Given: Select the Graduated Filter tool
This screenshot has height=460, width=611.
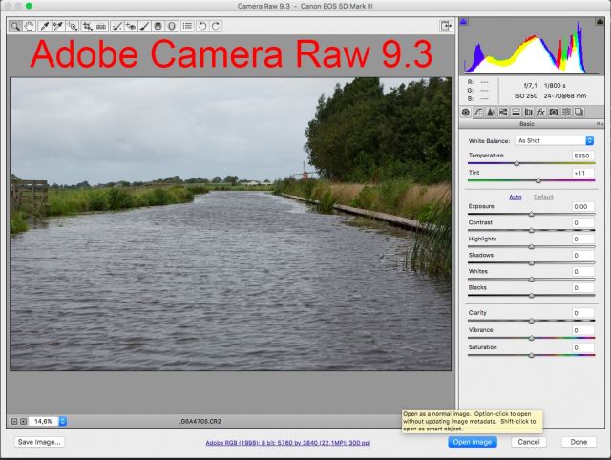Looking at the screenshot, I should click(158, 26).
